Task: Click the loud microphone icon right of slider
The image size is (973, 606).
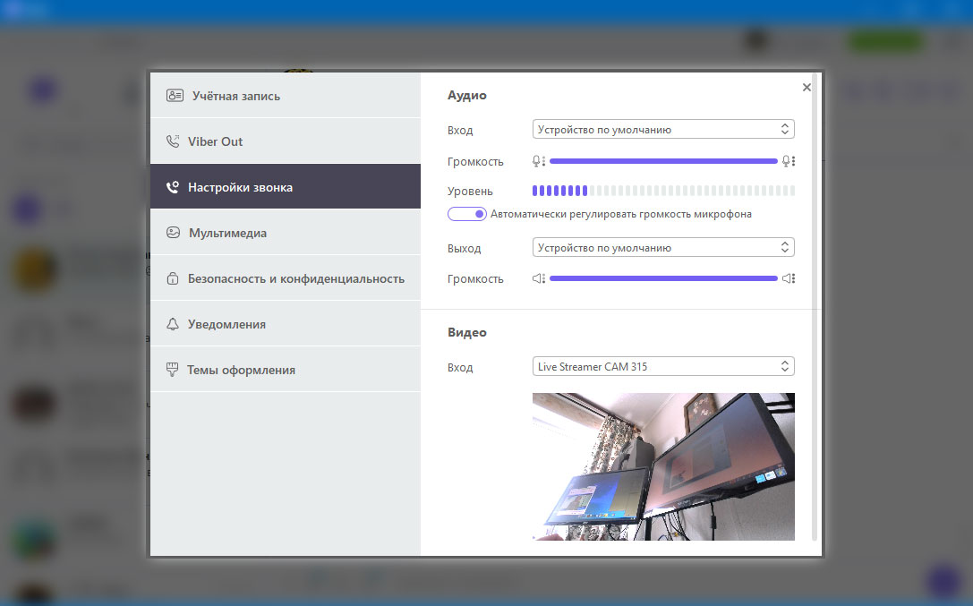Action: pyautogui.click(x=788, y=161)
